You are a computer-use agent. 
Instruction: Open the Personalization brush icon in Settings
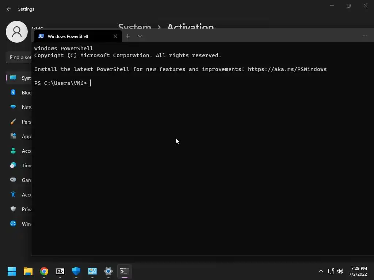pos(13,122)
